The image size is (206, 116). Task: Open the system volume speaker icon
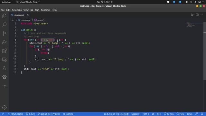click(x=191, y=2)
